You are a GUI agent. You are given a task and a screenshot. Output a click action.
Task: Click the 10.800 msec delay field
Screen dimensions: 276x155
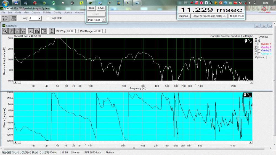pos(237,16)
